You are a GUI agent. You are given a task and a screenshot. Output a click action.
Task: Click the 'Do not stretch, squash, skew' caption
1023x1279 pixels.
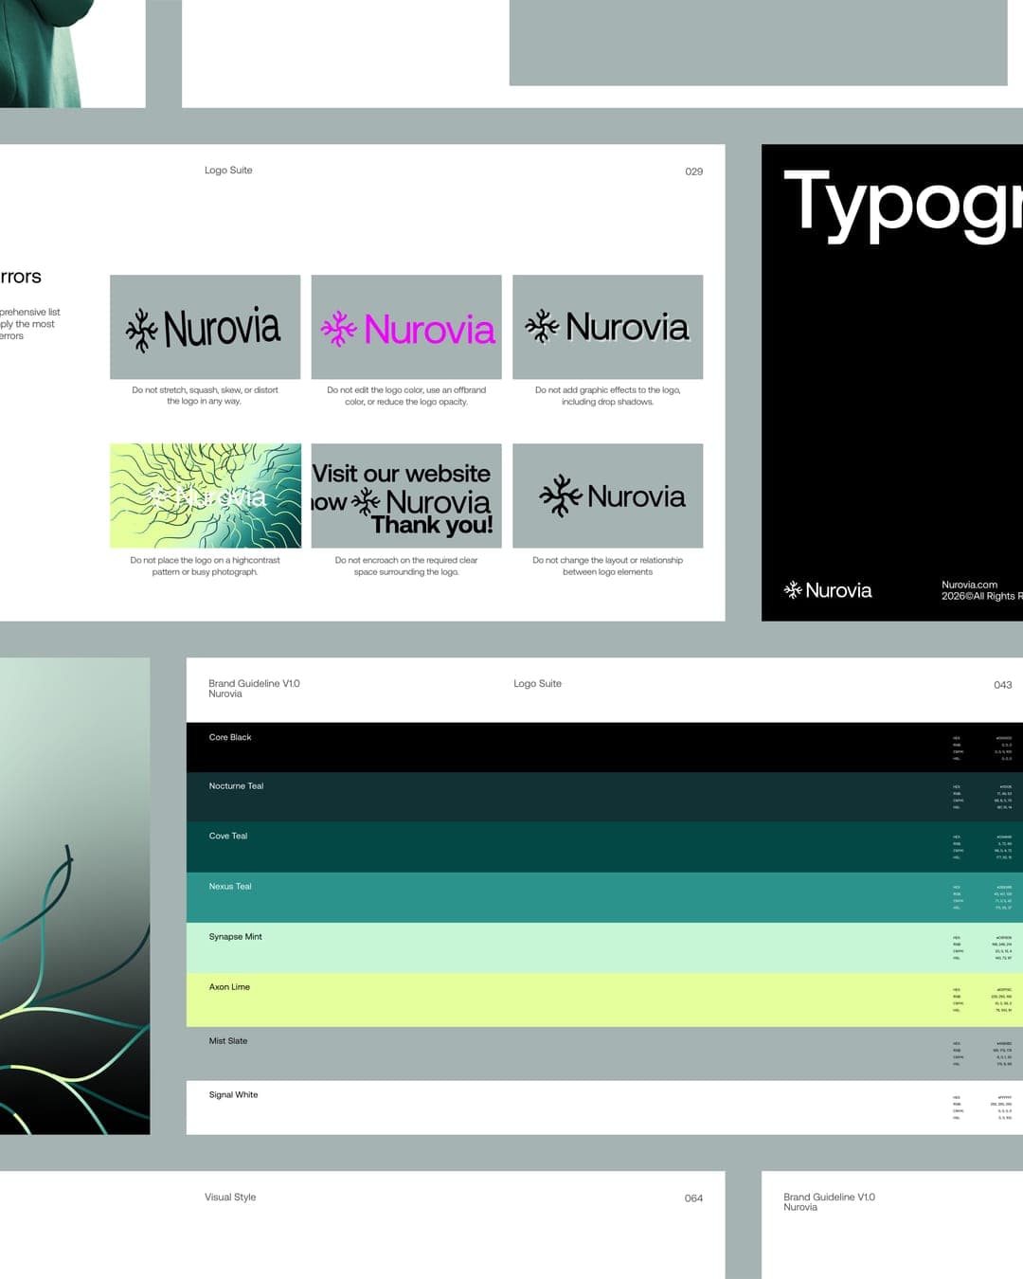(x=205, y=396)
